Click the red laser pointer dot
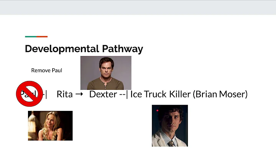276x155 pixels. 157,110
